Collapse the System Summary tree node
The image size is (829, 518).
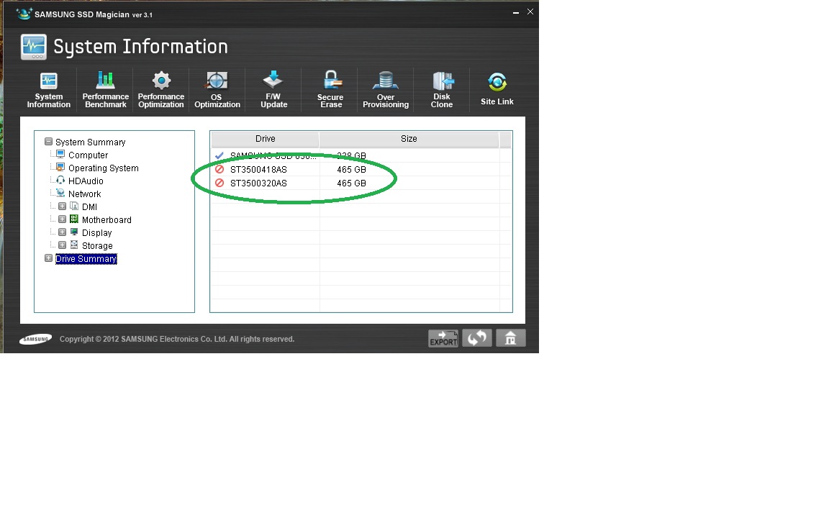coord(49,142)
